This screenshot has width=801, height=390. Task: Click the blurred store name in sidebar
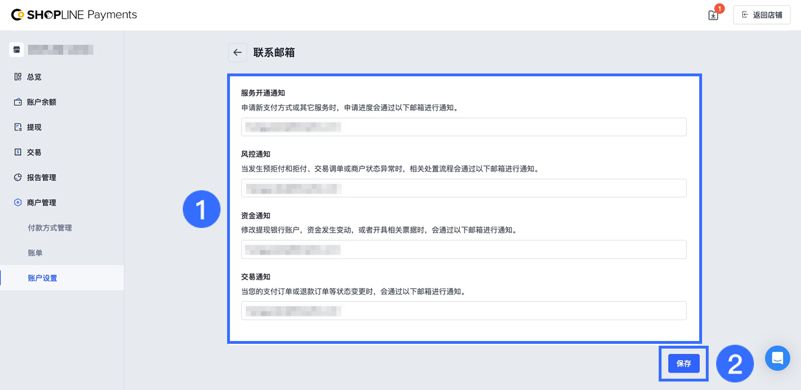(x=60, y=49)
